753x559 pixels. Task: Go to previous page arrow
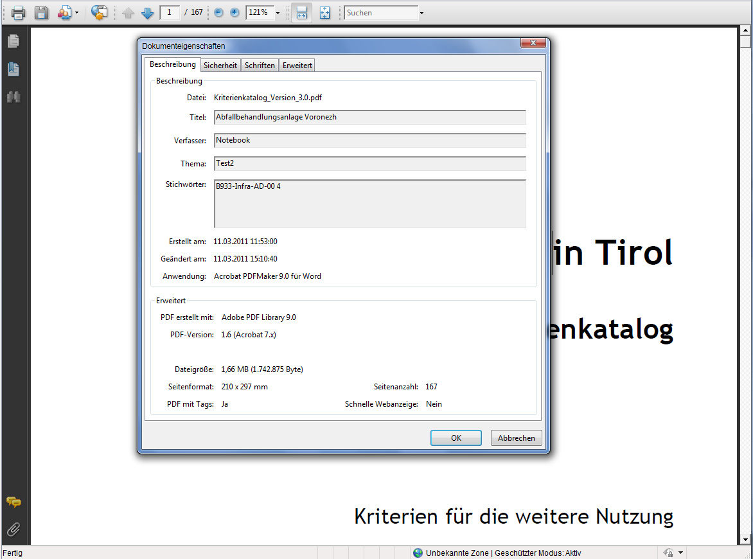point(128,13)
